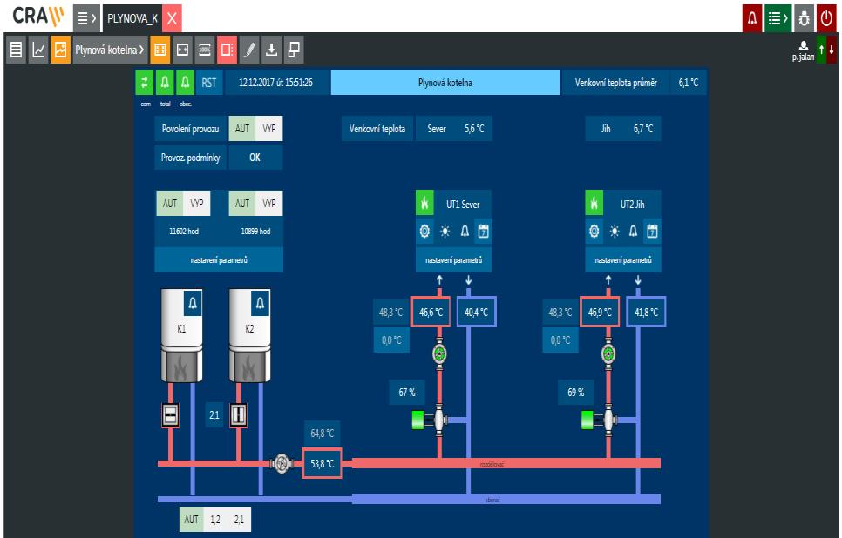Click the red power logout button
The image size is (842, 538).
tap(826, 19)
